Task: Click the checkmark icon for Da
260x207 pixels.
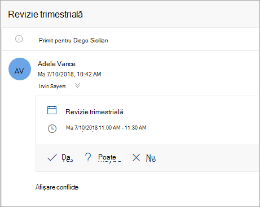Action: (x=52, y=158)
